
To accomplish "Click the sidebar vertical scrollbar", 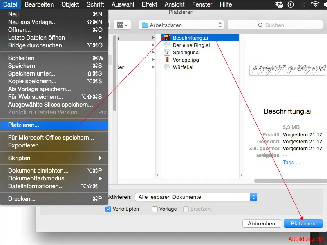I will tap(115, 73).
